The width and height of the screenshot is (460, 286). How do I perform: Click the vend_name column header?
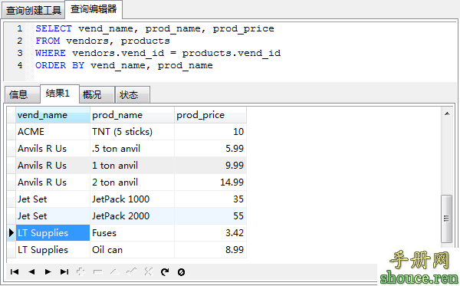[53, 115]
